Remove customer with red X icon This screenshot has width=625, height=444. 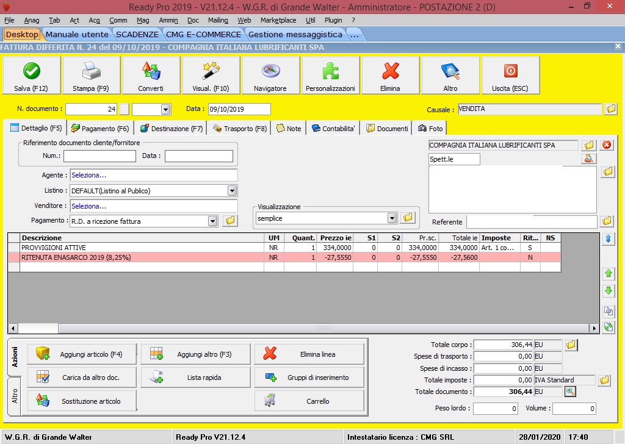tap(607, 145)
